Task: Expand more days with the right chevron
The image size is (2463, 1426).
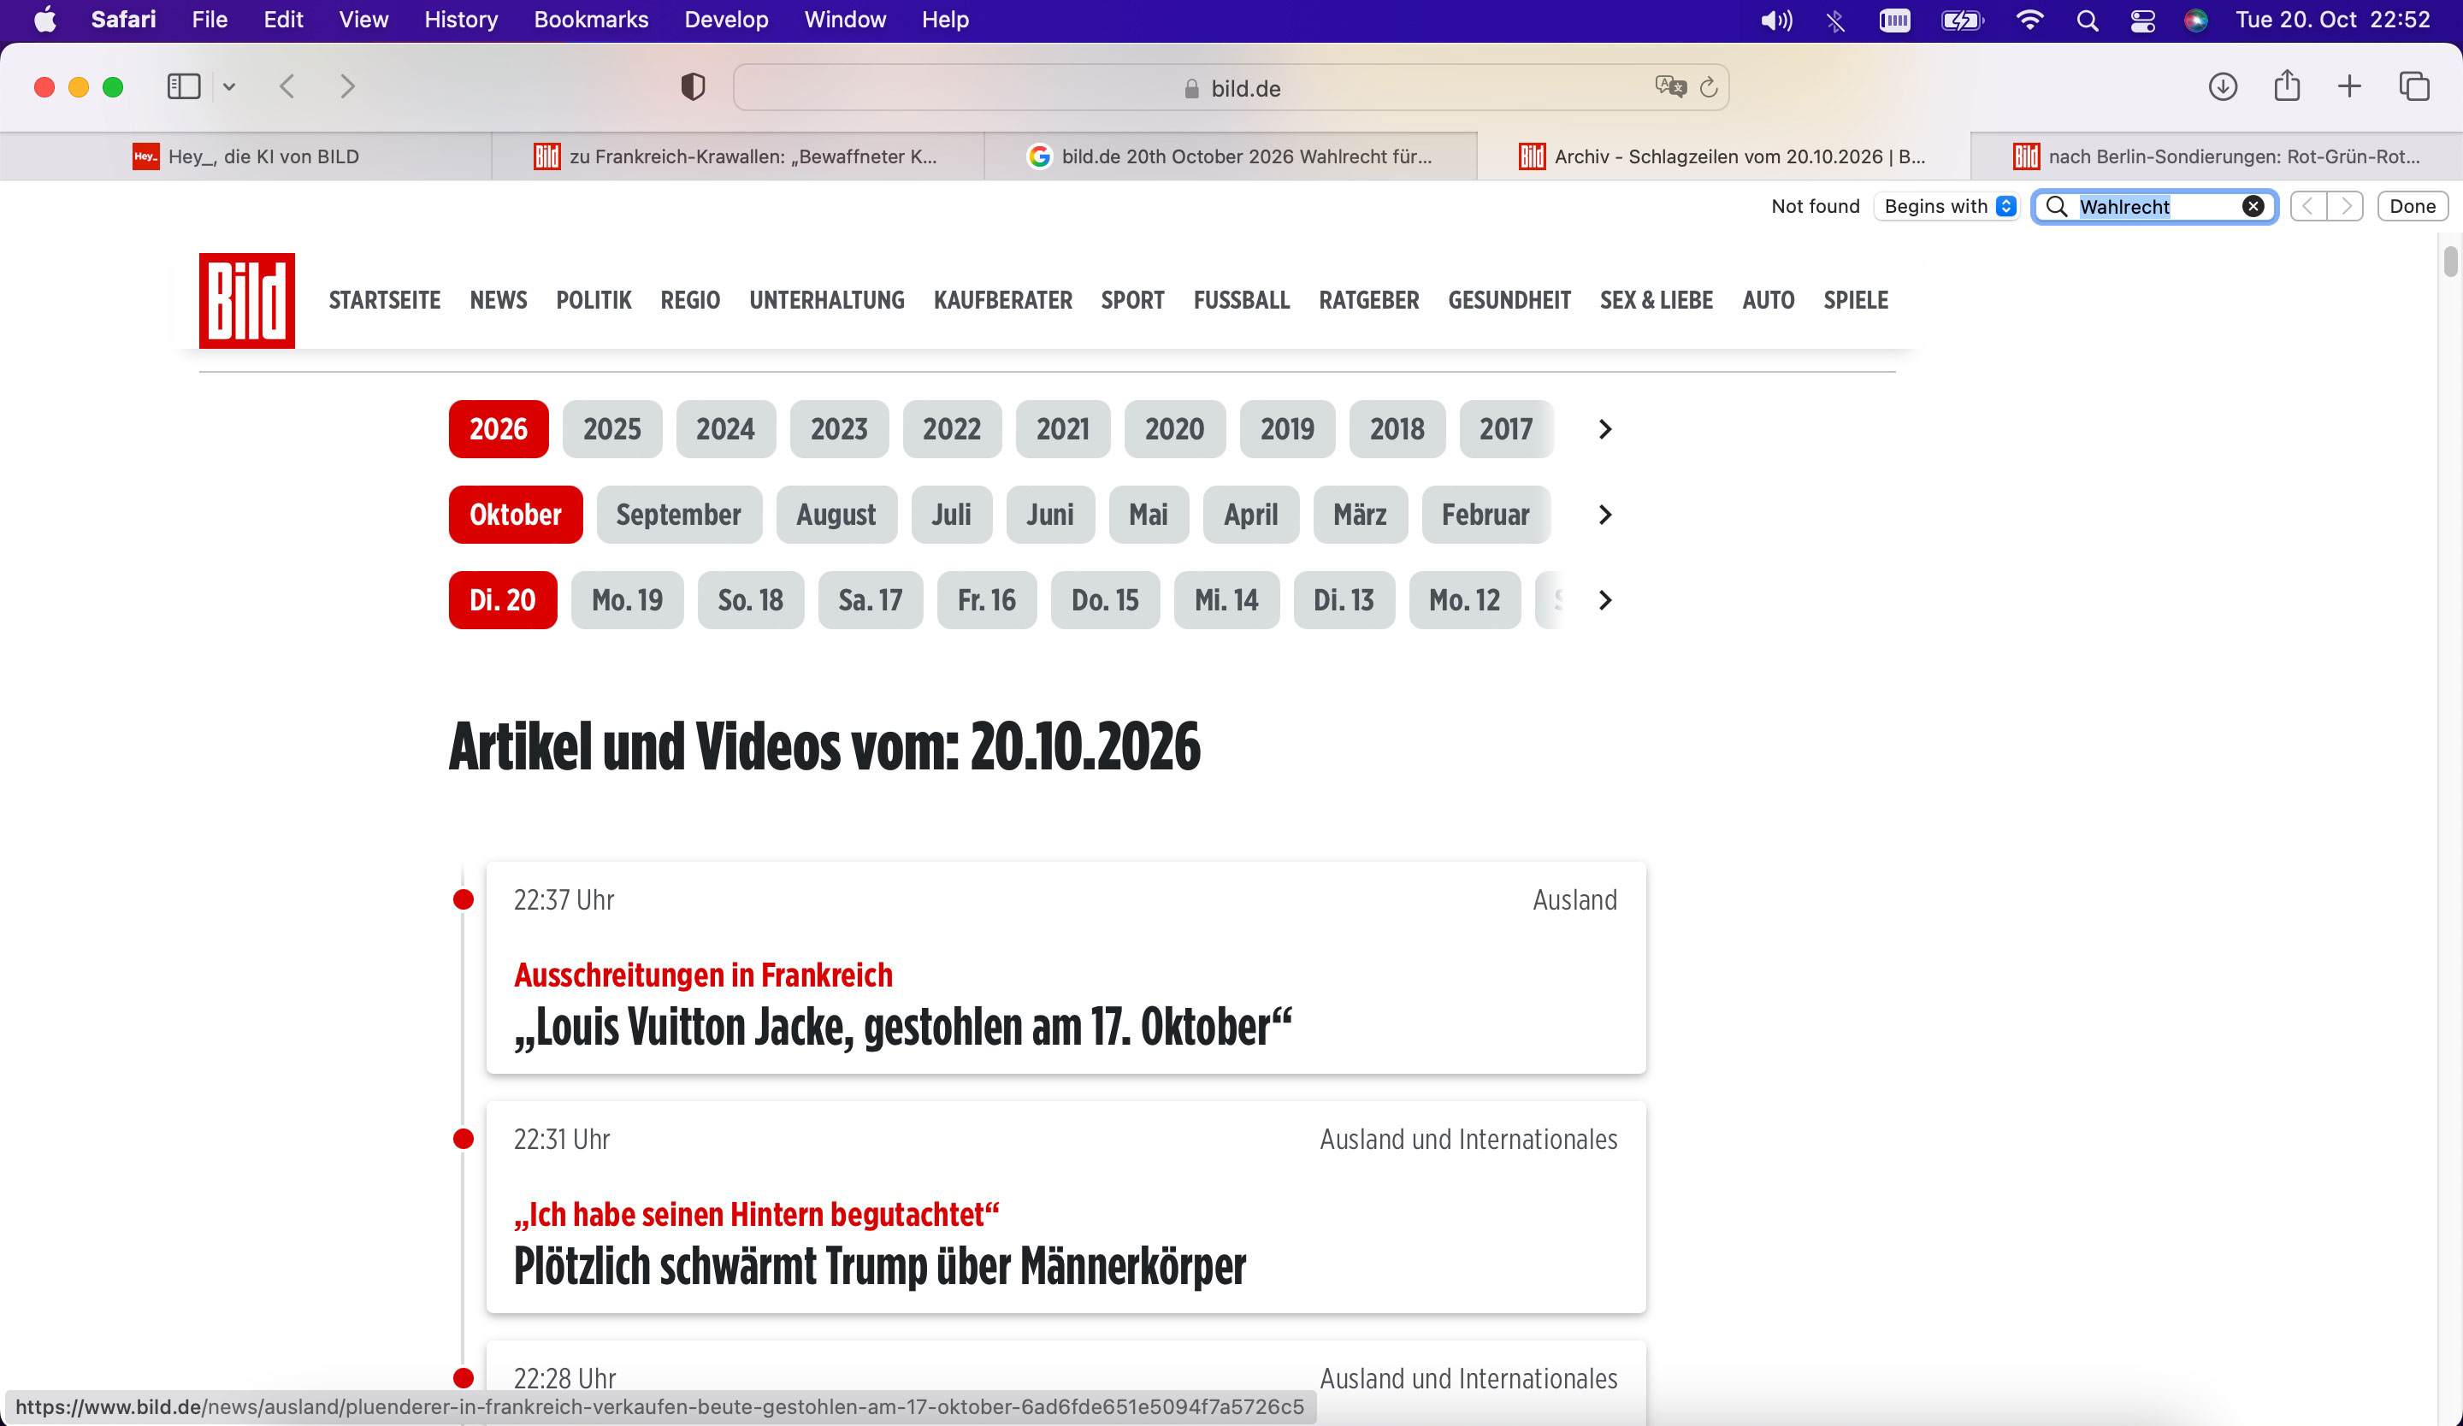Action: point(1604,599)
